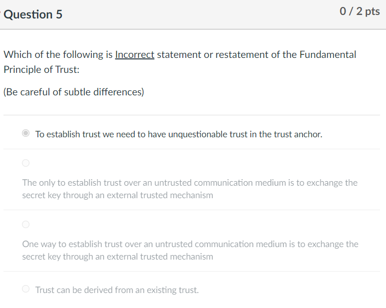Click answer text starting "One way to establish"
Image resolution: width=386 pixels, height=308 pixels.
(x=190, y=244)
